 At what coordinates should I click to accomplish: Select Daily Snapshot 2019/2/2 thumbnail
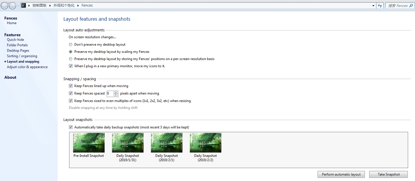point(205,143)
